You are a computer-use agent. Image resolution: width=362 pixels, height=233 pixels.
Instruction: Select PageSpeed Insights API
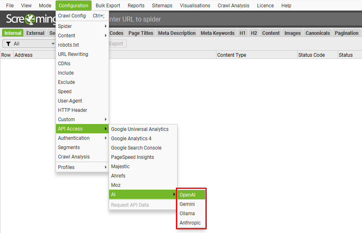[143, 157]
